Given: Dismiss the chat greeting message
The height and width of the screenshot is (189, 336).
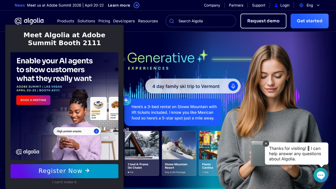Looking at the screenshot, I should 266,144.
